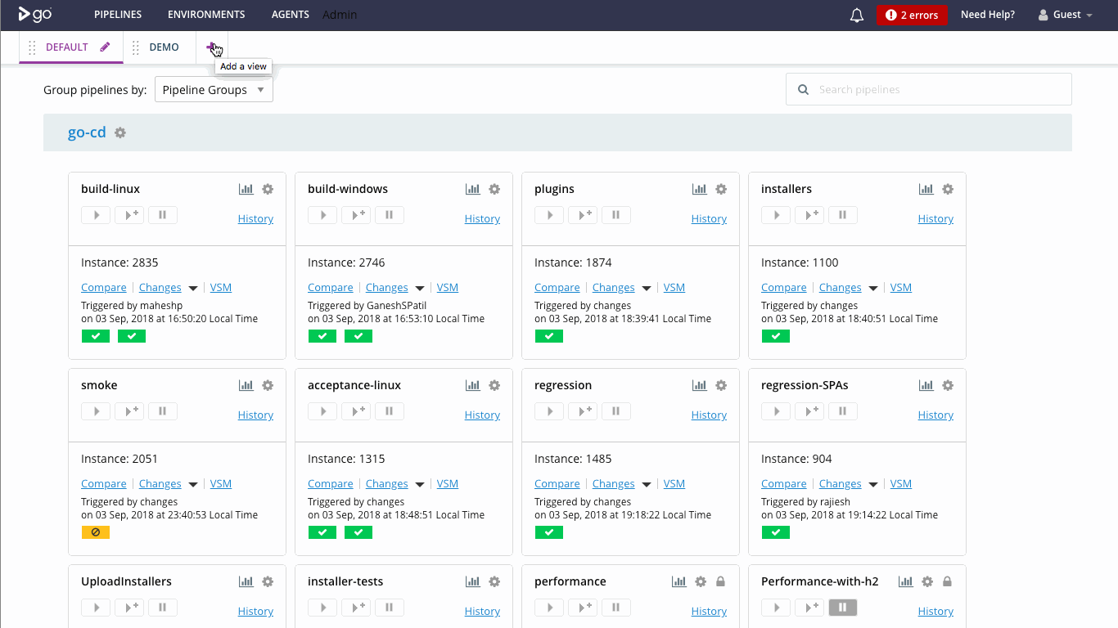
Task: Click the lock icon on performance pipeline
Action: pos(720,581)
